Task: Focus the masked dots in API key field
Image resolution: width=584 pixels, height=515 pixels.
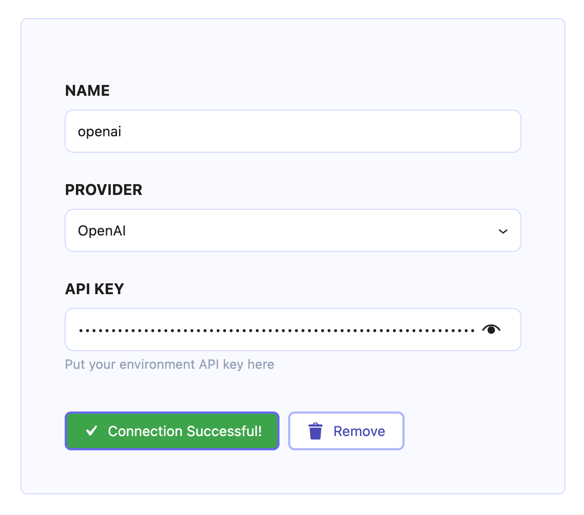Action: click(276, 330)
